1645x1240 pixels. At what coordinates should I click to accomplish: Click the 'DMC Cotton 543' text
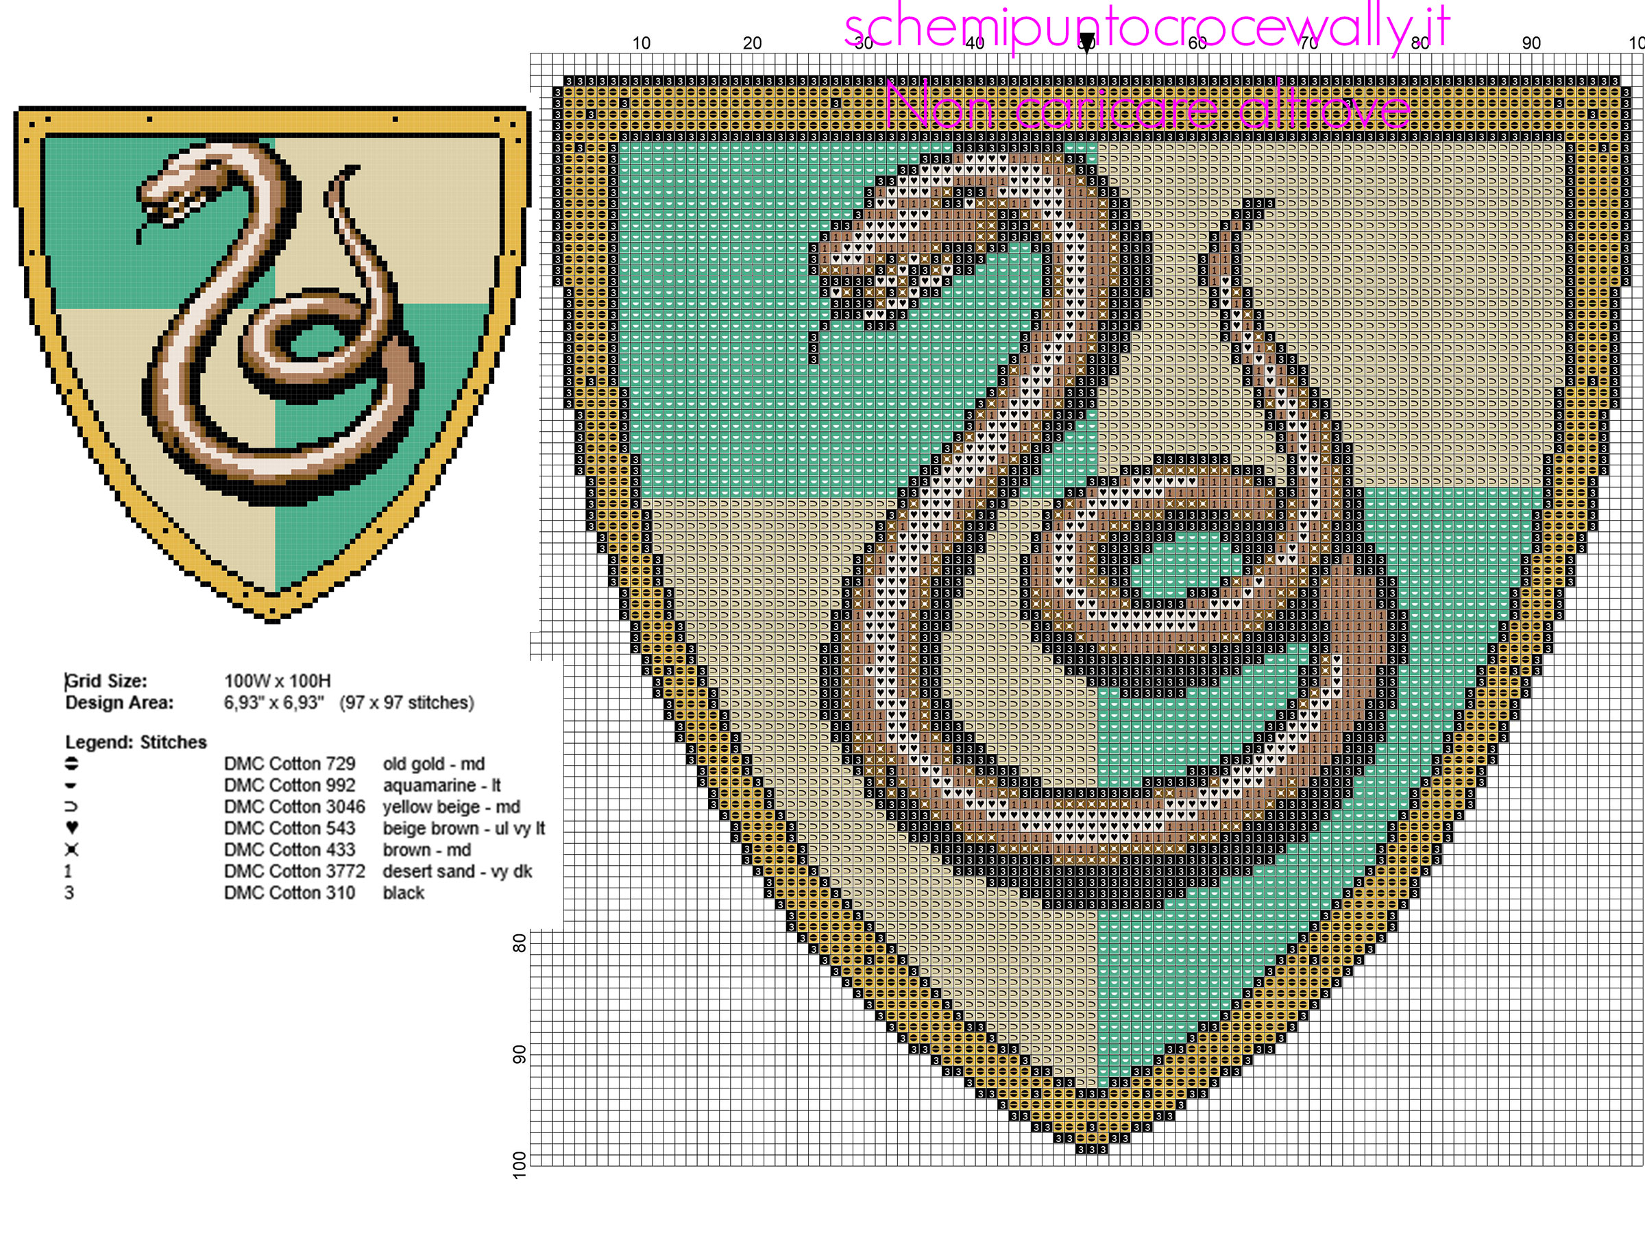pyautogui.click(x=289, y=828)
